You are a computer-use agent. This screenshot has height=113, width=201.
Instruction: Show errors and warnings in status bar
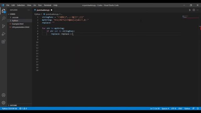tap(23, 109)
